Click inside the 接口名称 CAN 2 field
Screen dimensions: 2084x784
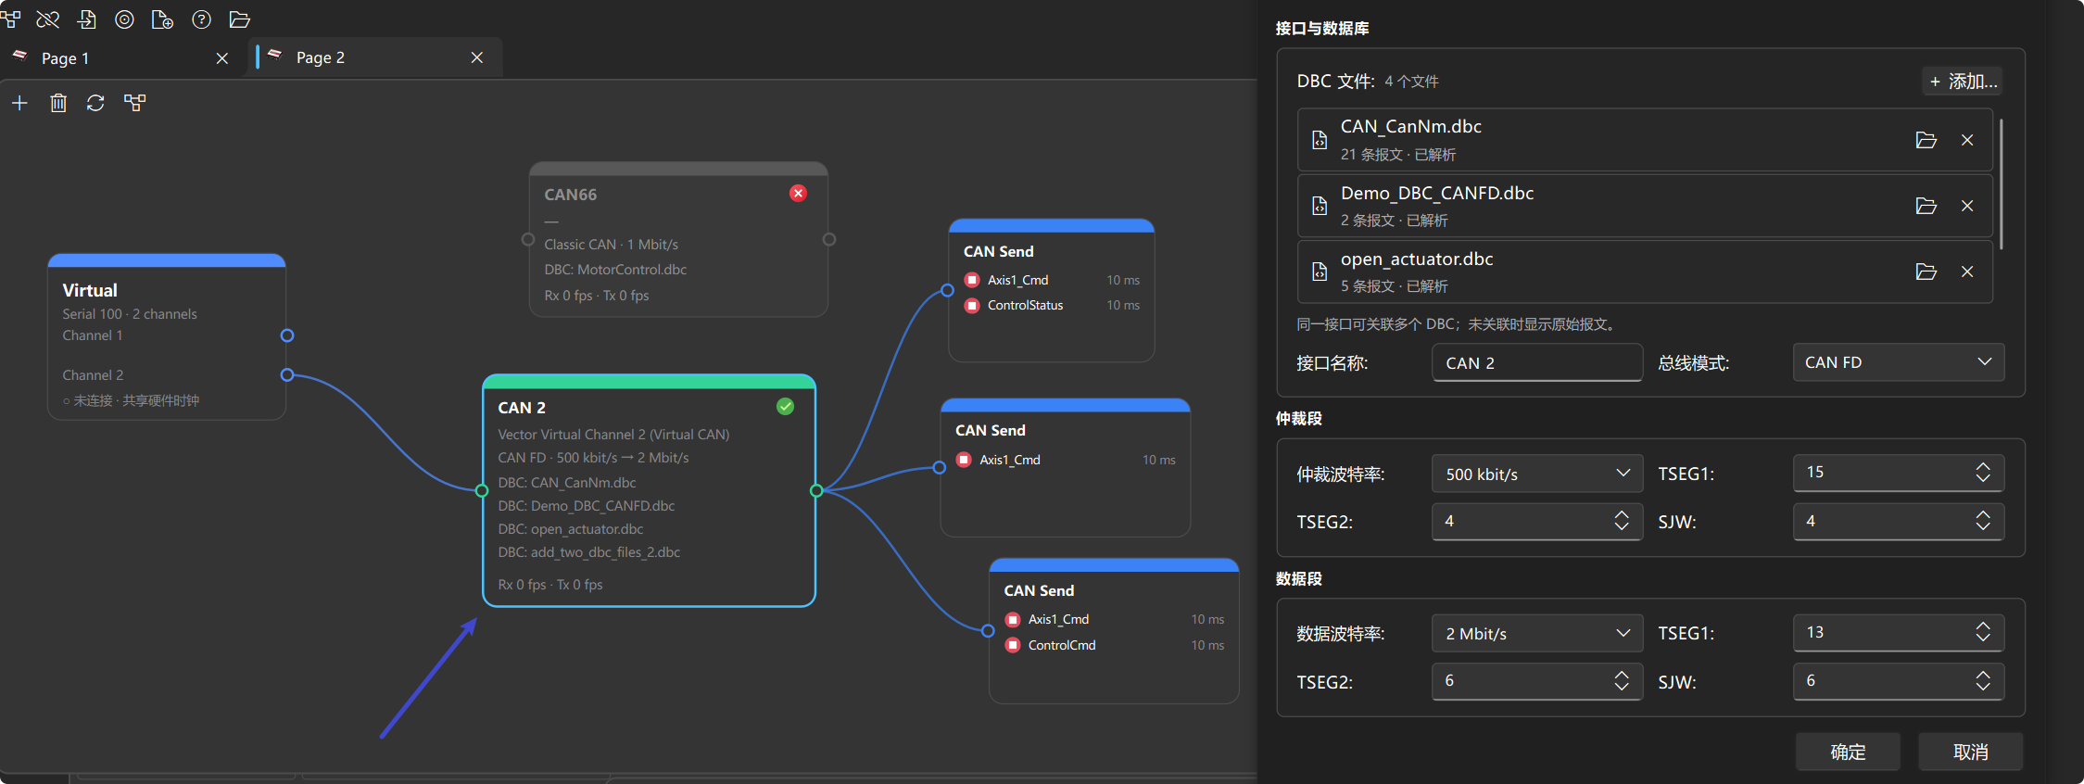click(x=1537, y=362)
